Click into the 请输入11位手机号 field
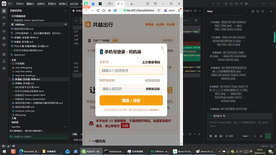 pyautogui.click(x=131, y=70)
